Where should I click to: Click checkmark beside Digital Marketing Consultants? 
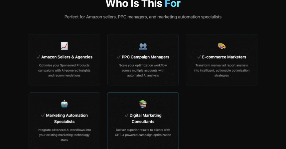126,115
